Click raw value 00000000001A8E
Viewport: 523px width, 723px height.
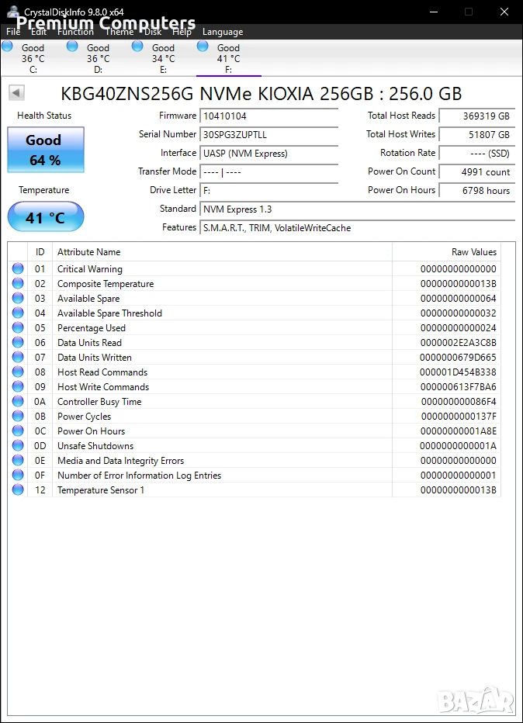click(x=459, y=431)
